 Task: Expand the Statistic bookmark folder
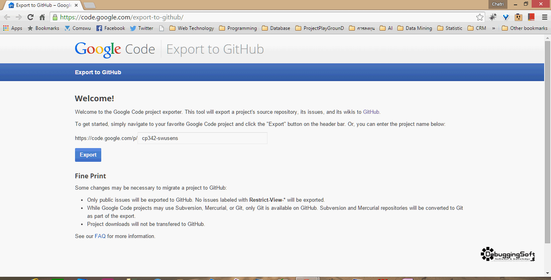[x=450, y=28]
